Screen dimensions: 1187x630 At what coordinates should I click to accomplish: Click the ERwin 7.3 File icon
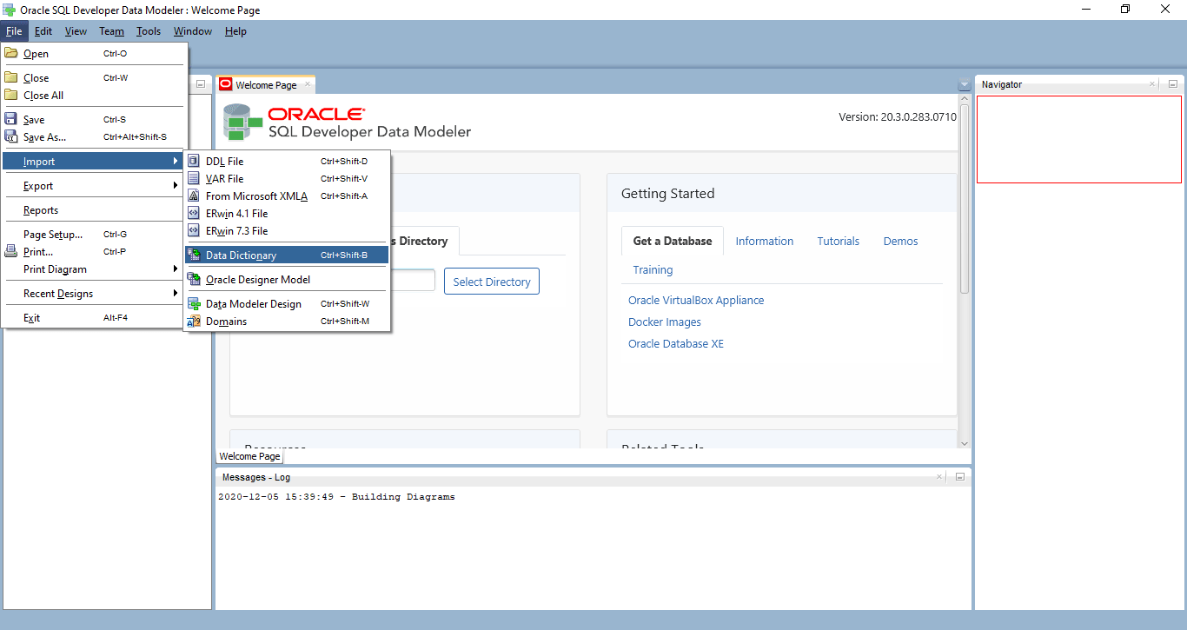coord(194,230)
